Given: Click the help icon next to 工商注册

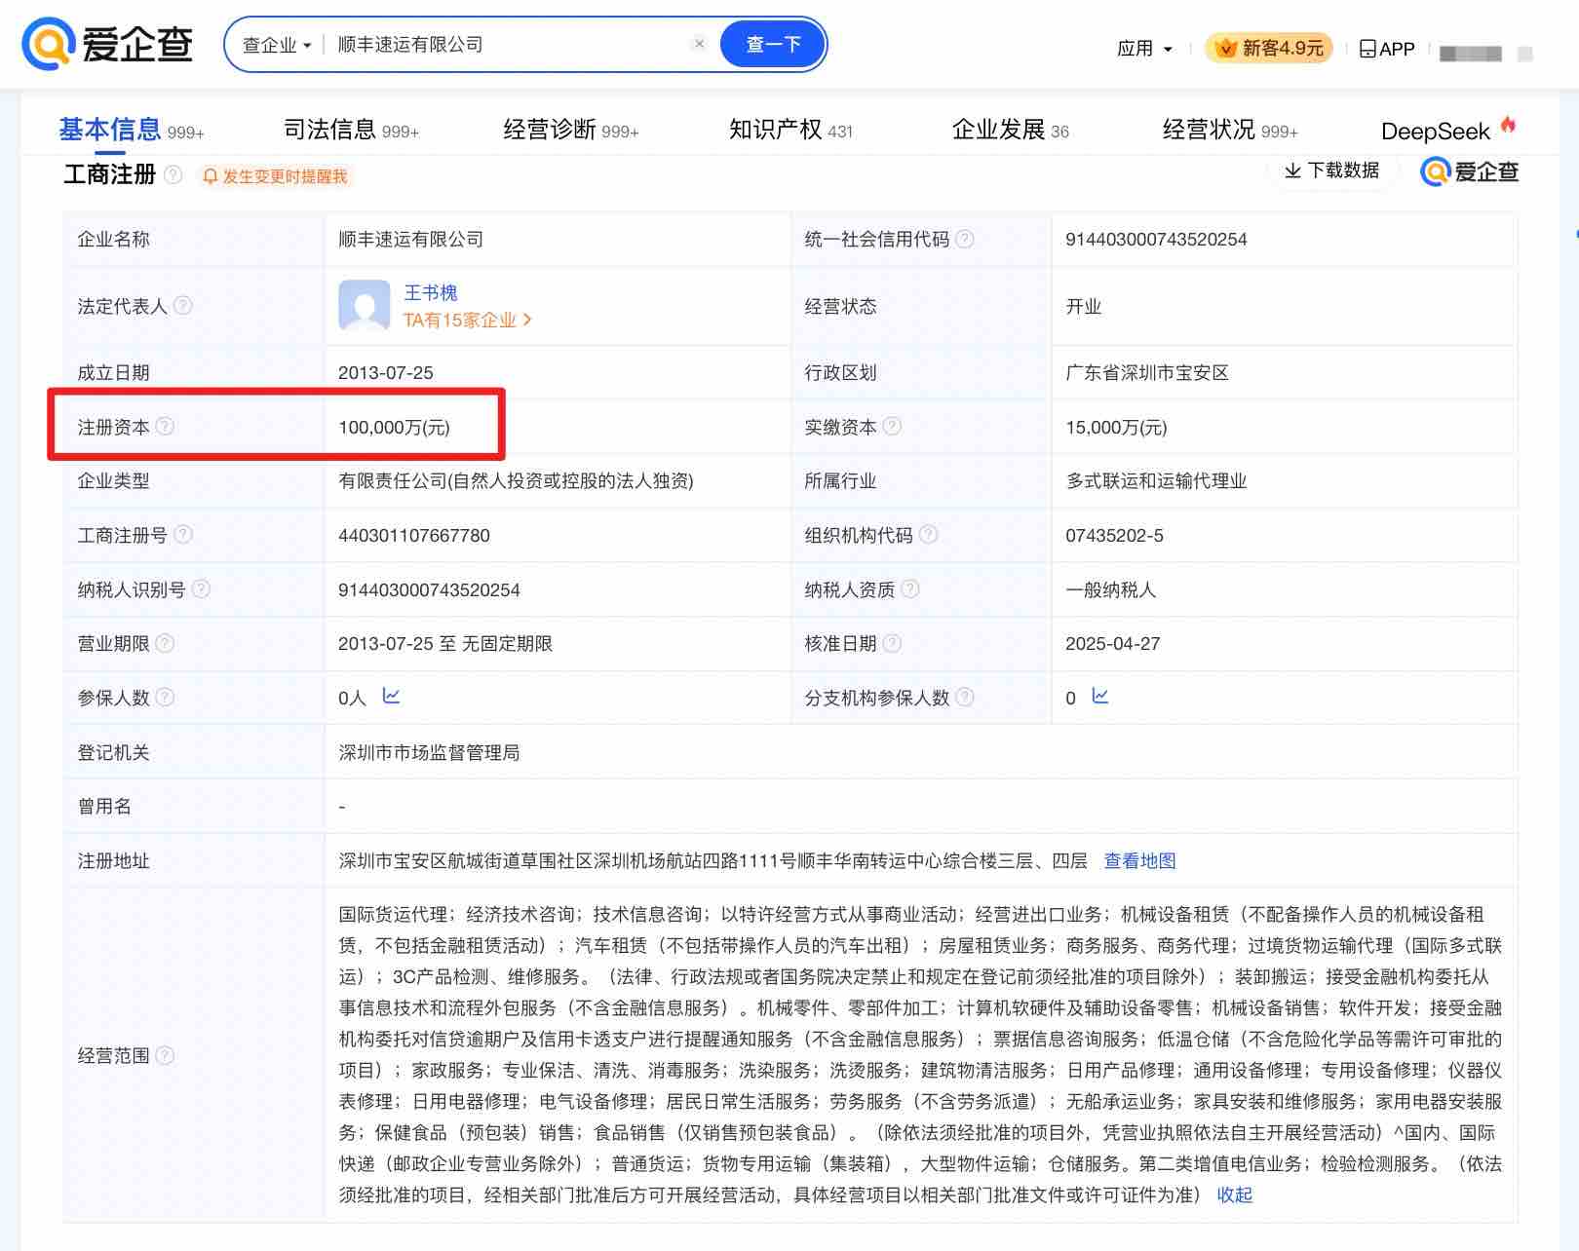Looking at the screenshot, I should click(x=173, y=174).
